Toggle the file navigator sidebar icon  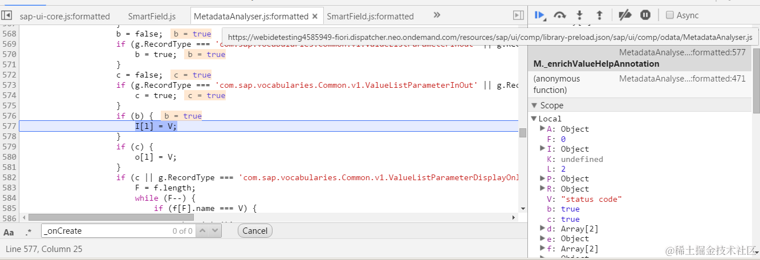(7, 15)
